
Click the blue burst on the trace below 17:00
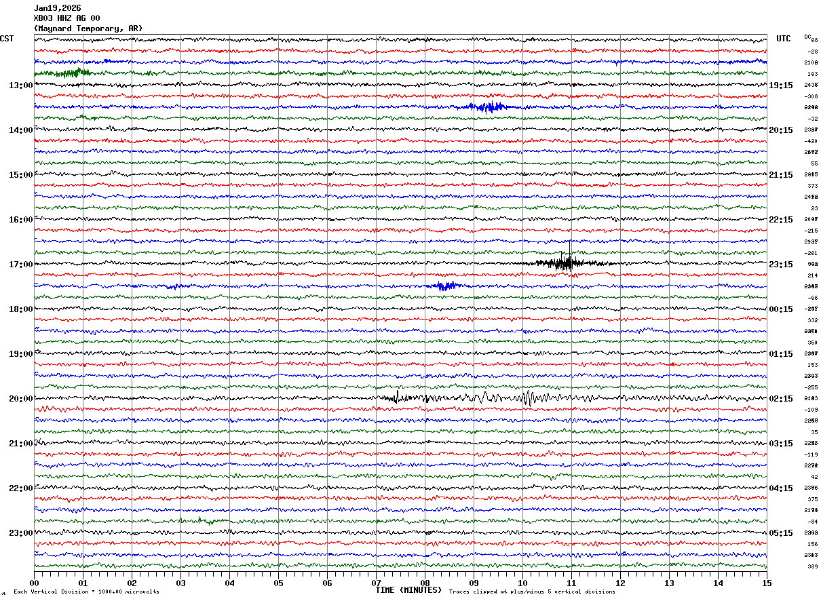(x=445, y=286)
